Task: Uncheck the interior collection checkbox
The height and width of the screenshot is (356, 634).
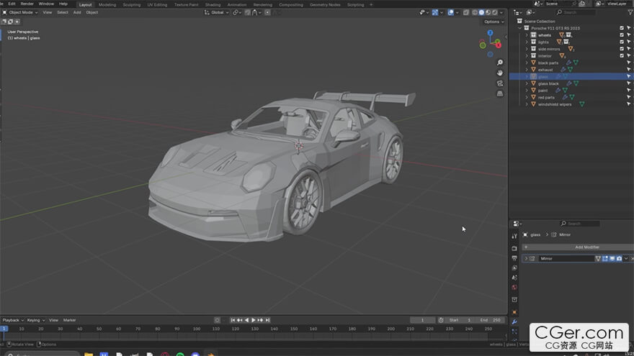Action: [622, 55]
